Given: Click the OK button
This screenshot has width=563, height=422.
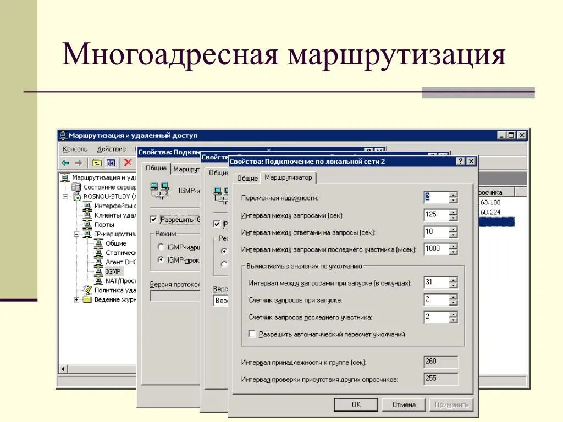Looking at the screenshot, I should click(356, 404).
